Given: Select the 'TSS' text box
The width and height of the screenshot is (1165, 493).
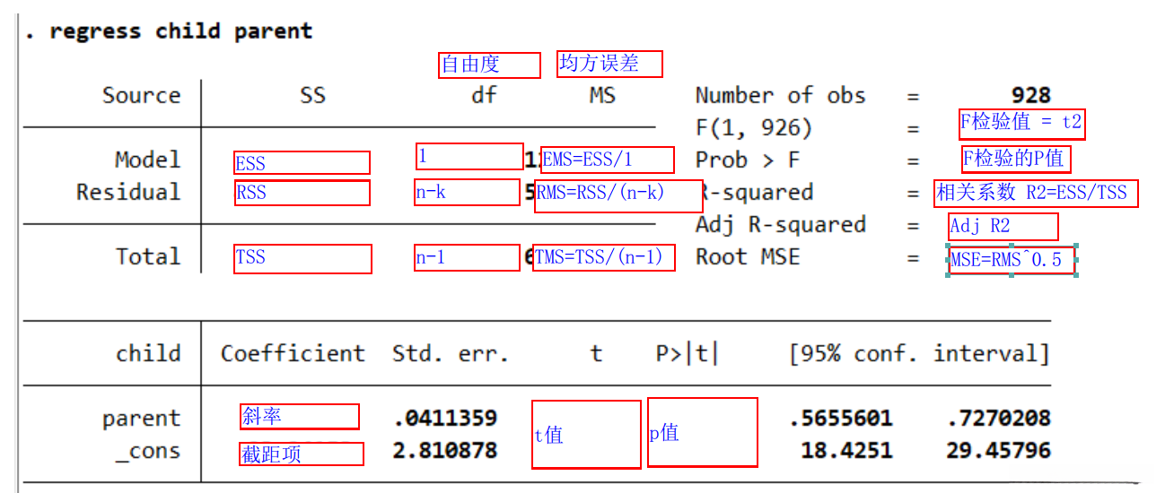Looking at the screenshot, I should (302, 258).
